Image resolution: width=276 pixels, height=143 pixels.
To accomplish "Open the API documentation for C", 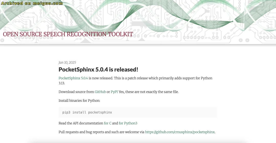I will (x=108, y=123).
